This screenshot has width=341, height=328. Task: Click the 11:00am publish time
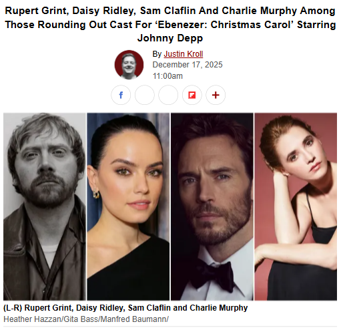click(167, 76)
